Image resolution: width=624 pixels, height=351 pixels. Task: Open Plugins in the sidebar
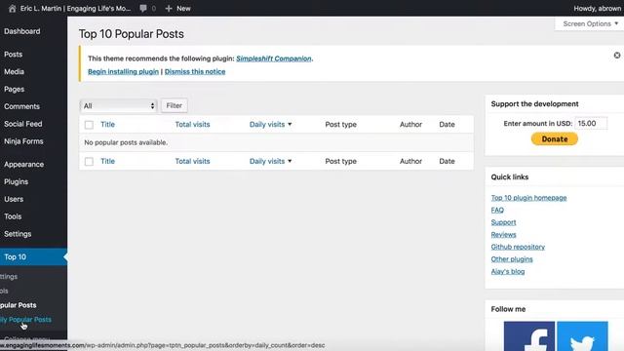click(16, 182)
